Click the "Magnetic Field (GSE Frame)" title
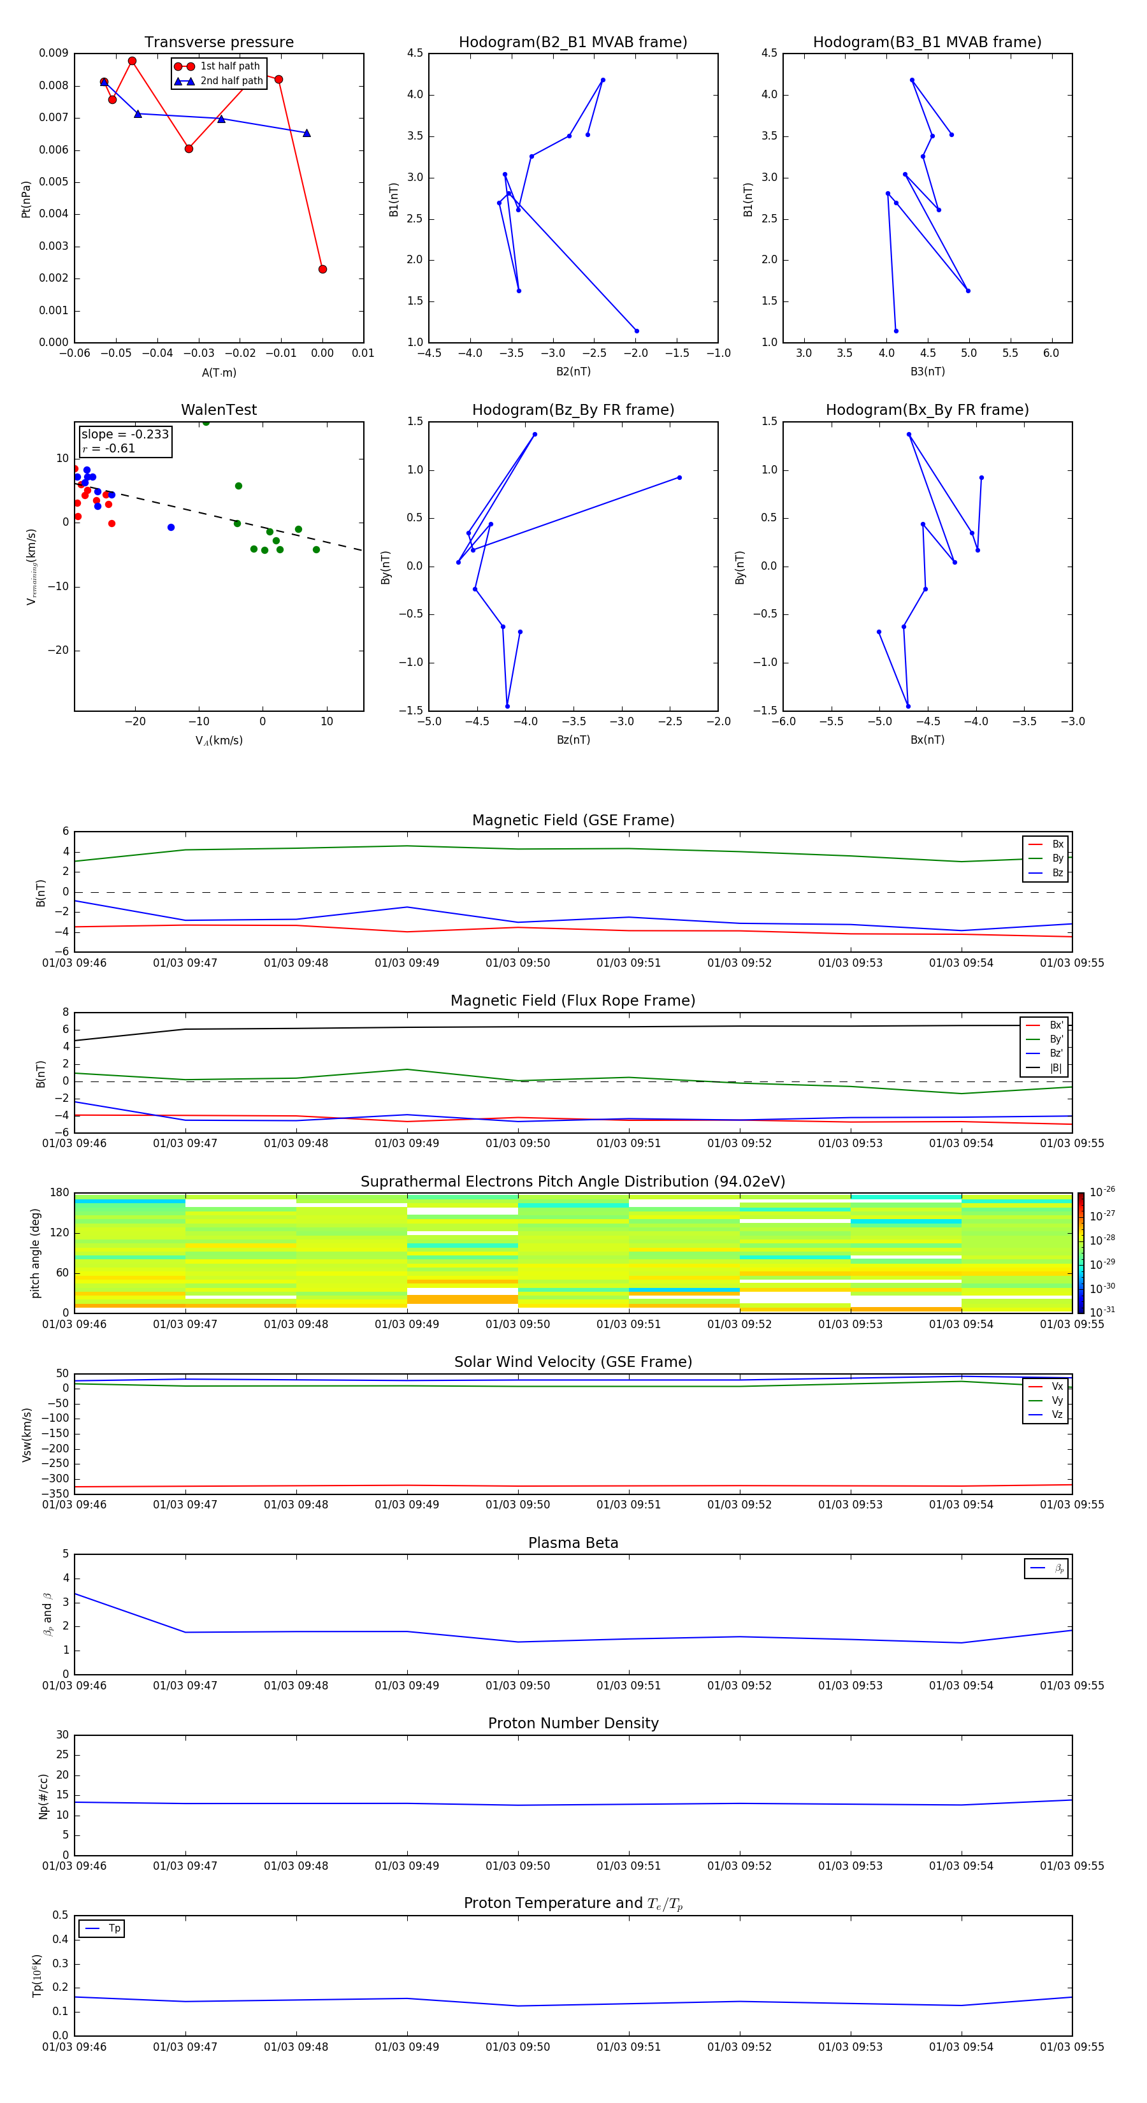Viewport: 1147px width, 2103px height. [x=573, y=820]
